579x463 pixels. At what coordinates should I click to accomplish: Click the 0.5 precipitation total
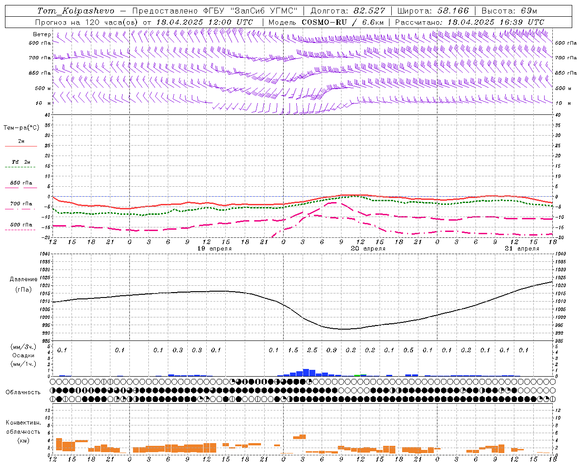point(408,350)
